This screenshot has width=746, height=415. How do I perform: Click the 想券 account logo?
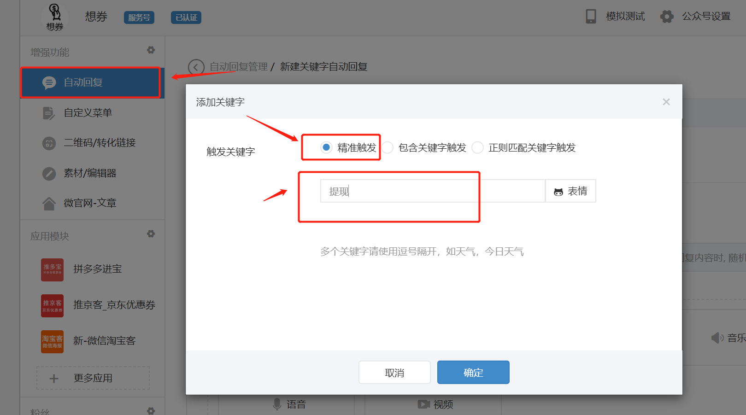click(x=55, y=17)
